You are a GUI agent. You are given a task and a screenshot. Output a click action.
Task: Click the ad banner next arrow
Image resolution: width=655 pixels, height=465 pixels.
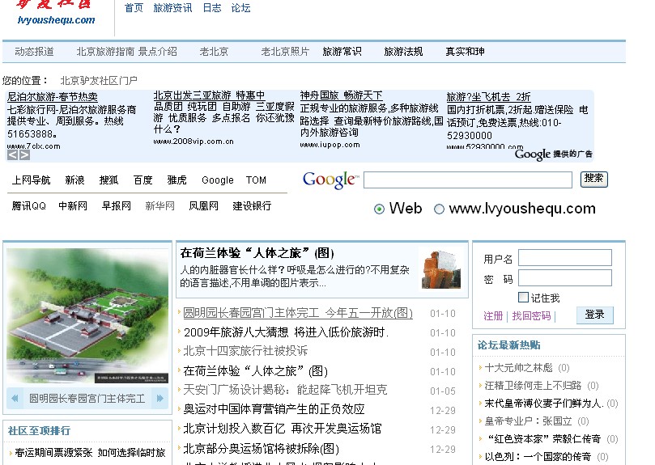point(24,154)
